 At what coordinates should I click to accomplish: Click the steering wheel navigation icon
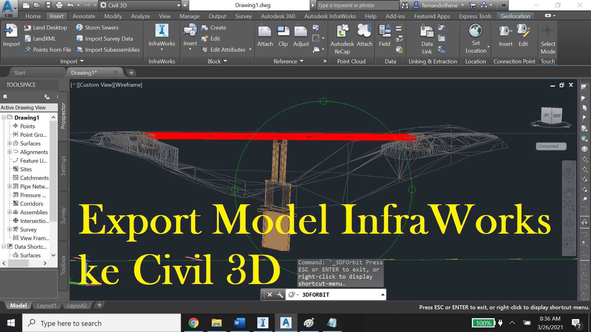(569, 173)
